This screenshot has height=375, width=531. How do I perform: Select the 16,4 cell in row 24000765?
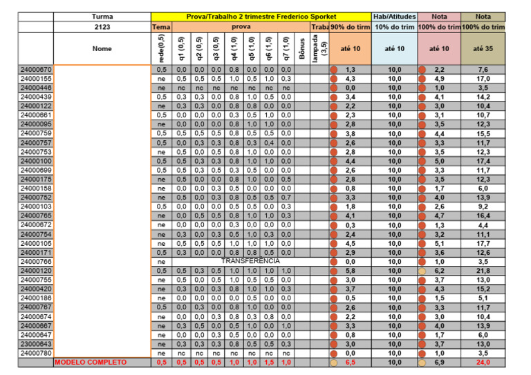[x=483, y=215]
